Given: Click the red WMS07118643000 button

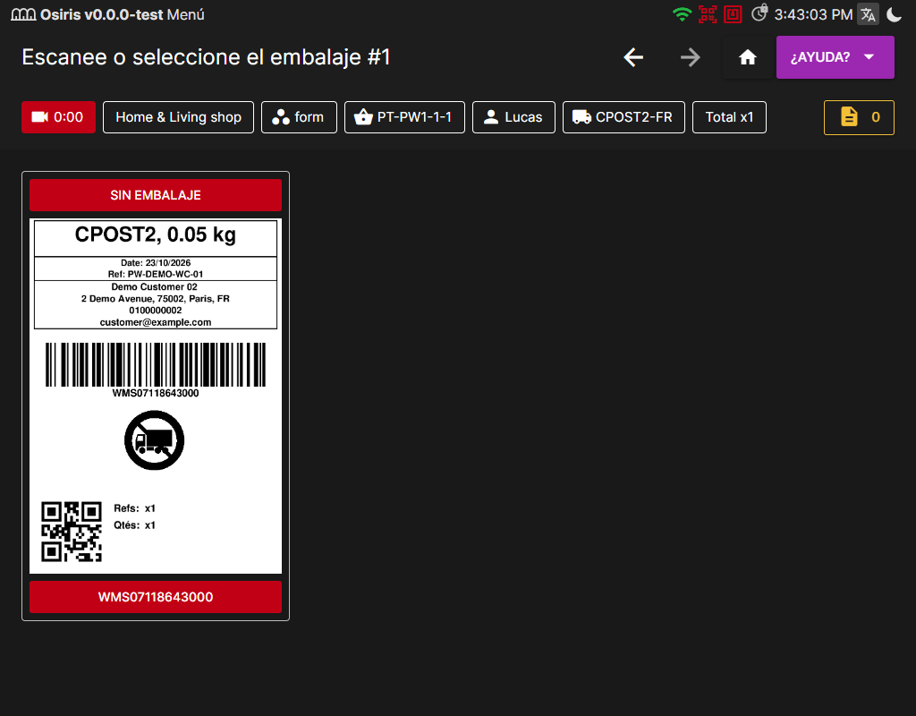Looking at the screenshot, I should (156, 597).
